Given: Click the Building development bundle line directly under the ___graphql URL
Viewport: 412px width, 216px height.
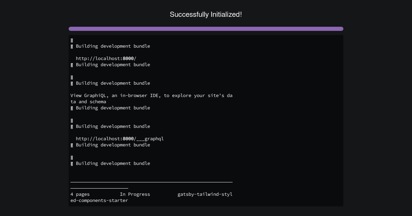Looking at the screenshot, I should pos(110,145).
